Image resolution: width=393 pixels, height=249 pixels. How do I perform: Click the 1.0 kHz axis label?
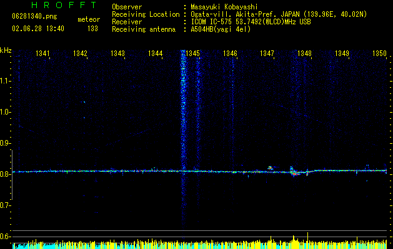point(5,112)
